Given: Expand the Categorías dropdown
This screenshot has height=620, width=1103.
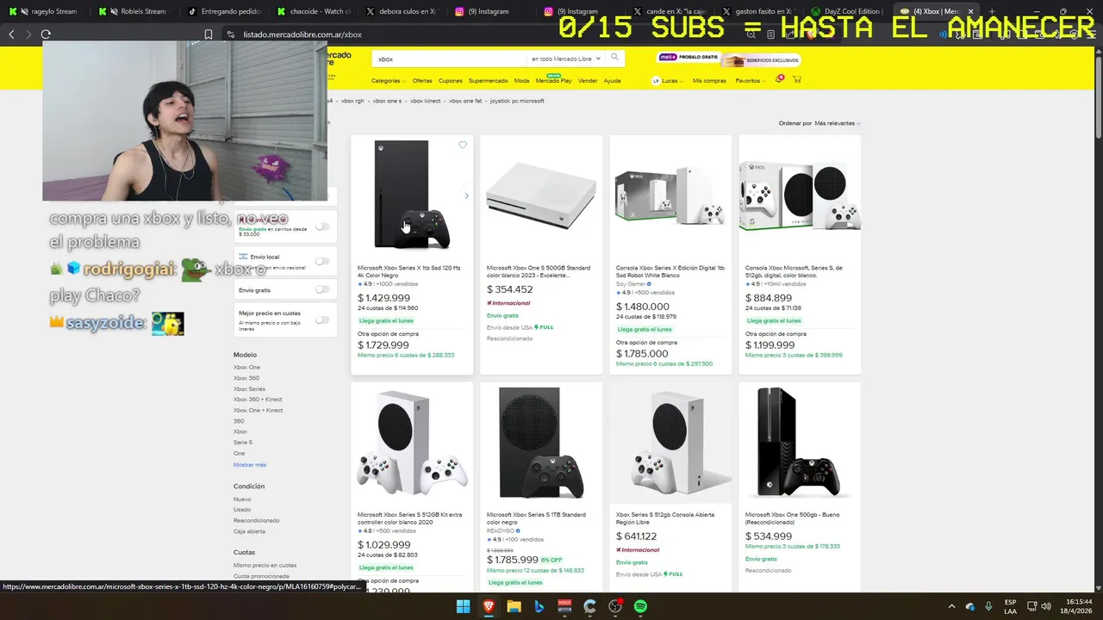Looking at the screenshot, I should point(388,81).
